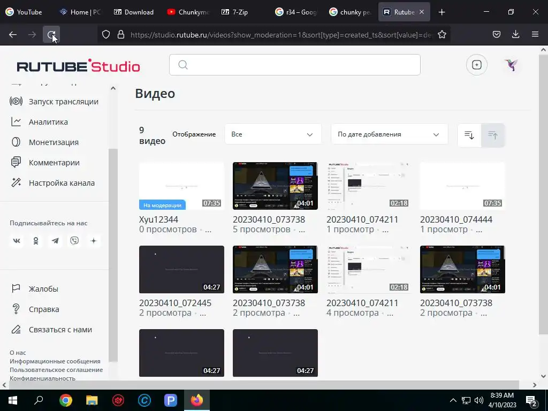Open Жалобы in the sidebar
Screen dimensions: 548x411
tap(34, 289)
